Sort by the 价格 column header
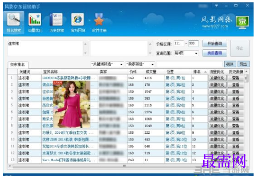The image size is (255, 176). point(136,72)
